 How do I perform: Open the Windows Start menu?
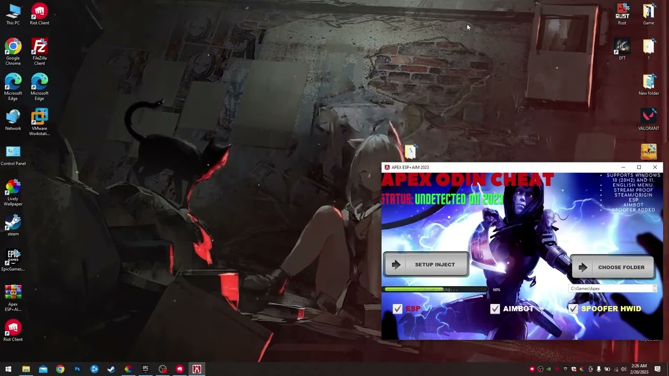8,369
